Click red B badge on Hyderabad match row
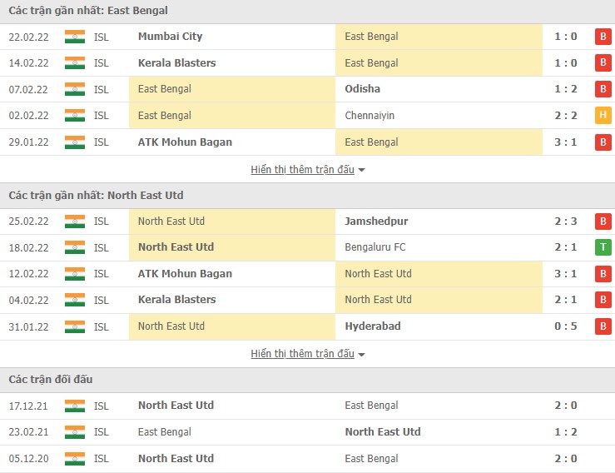This screenshot has height=473, width=615. pyautogui.click(x=603, y=326)
